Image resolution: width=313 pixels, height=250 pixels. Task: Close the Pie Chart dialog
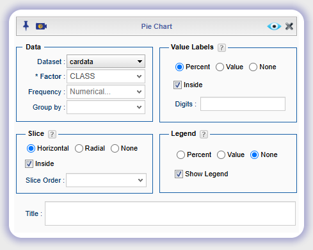pyautogui.click(x=289, y=26)
